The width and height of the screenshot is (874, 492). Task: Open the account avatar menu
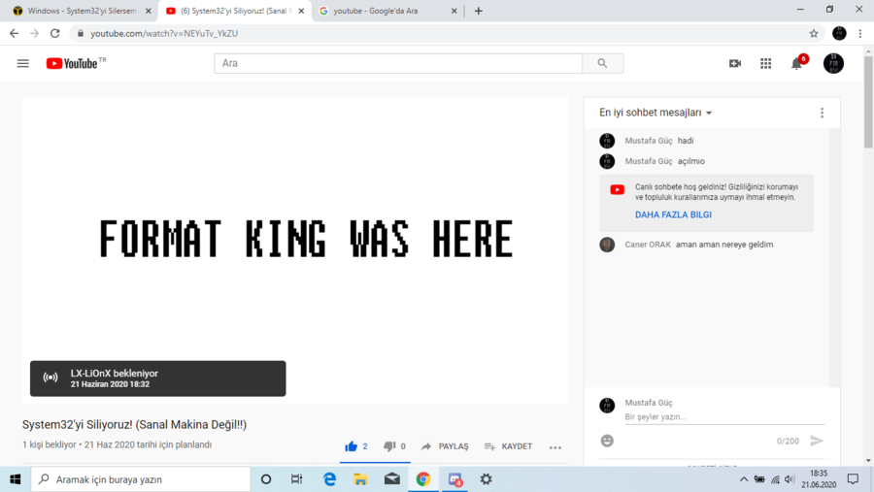(833, 63)
